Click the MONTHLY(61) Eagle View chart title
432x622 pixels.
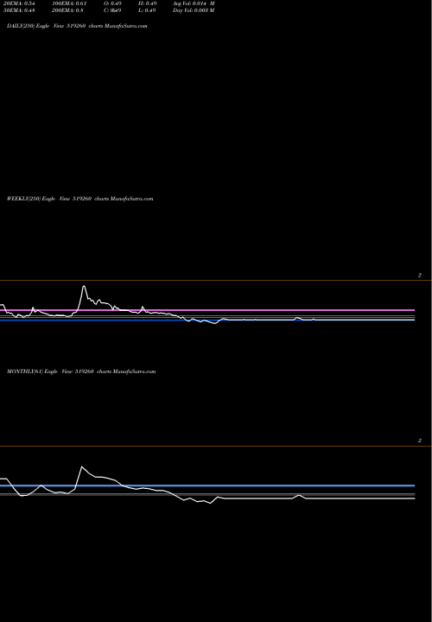click(x=81, y=371)
